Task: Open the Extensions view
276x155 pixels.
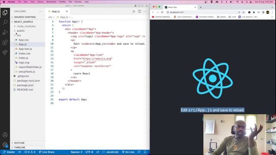Action: point(5,42)
